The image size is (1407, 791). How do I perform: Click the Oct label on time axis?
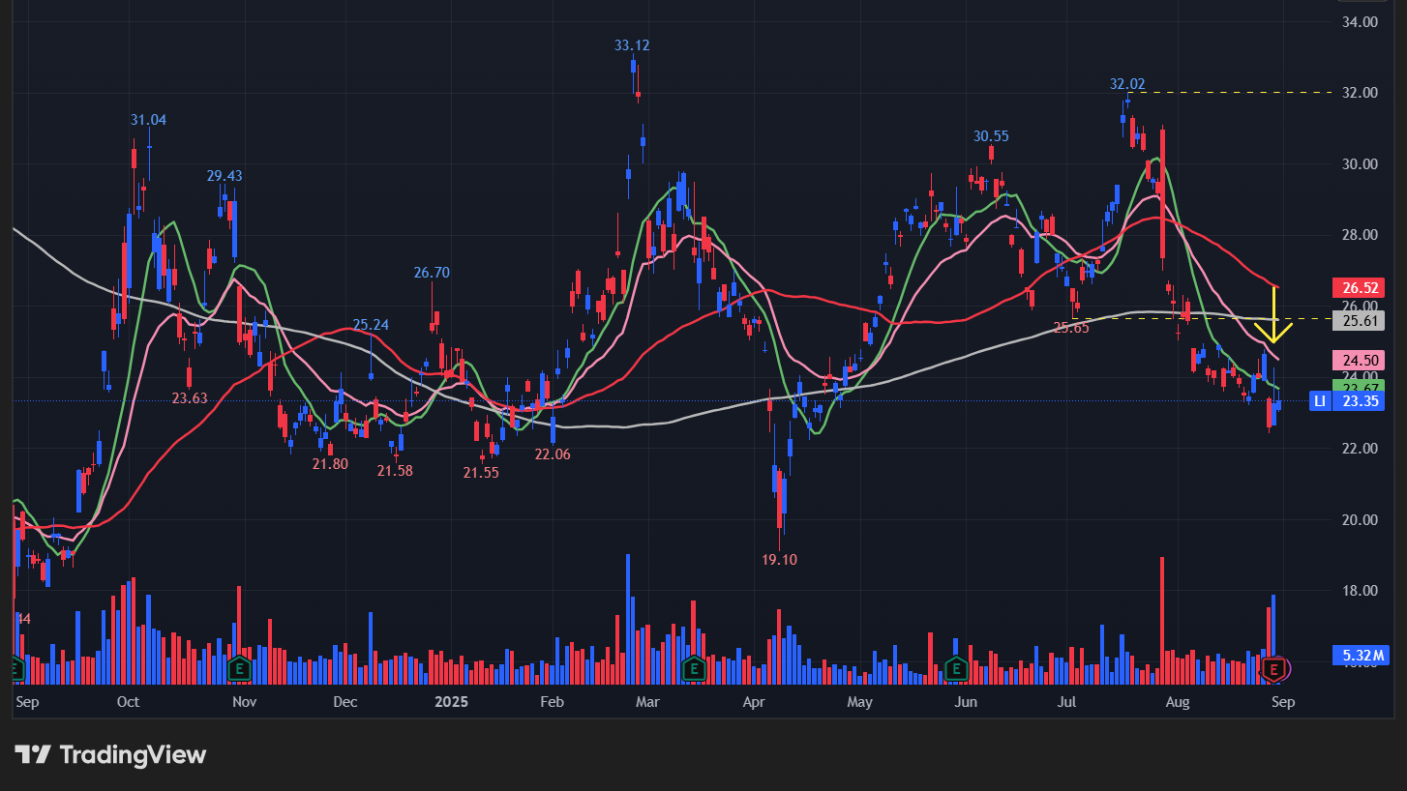128,701
